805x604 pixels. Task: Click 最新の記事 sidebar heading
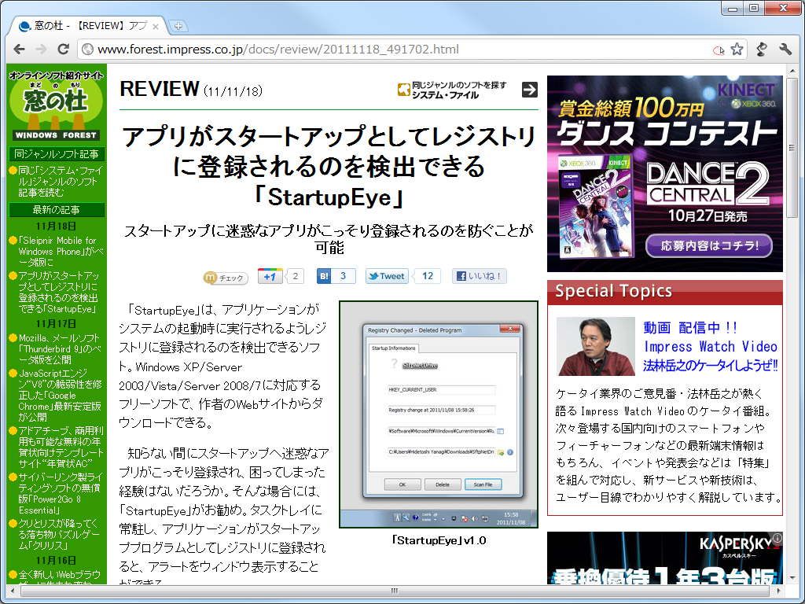(x=57, y=209)
